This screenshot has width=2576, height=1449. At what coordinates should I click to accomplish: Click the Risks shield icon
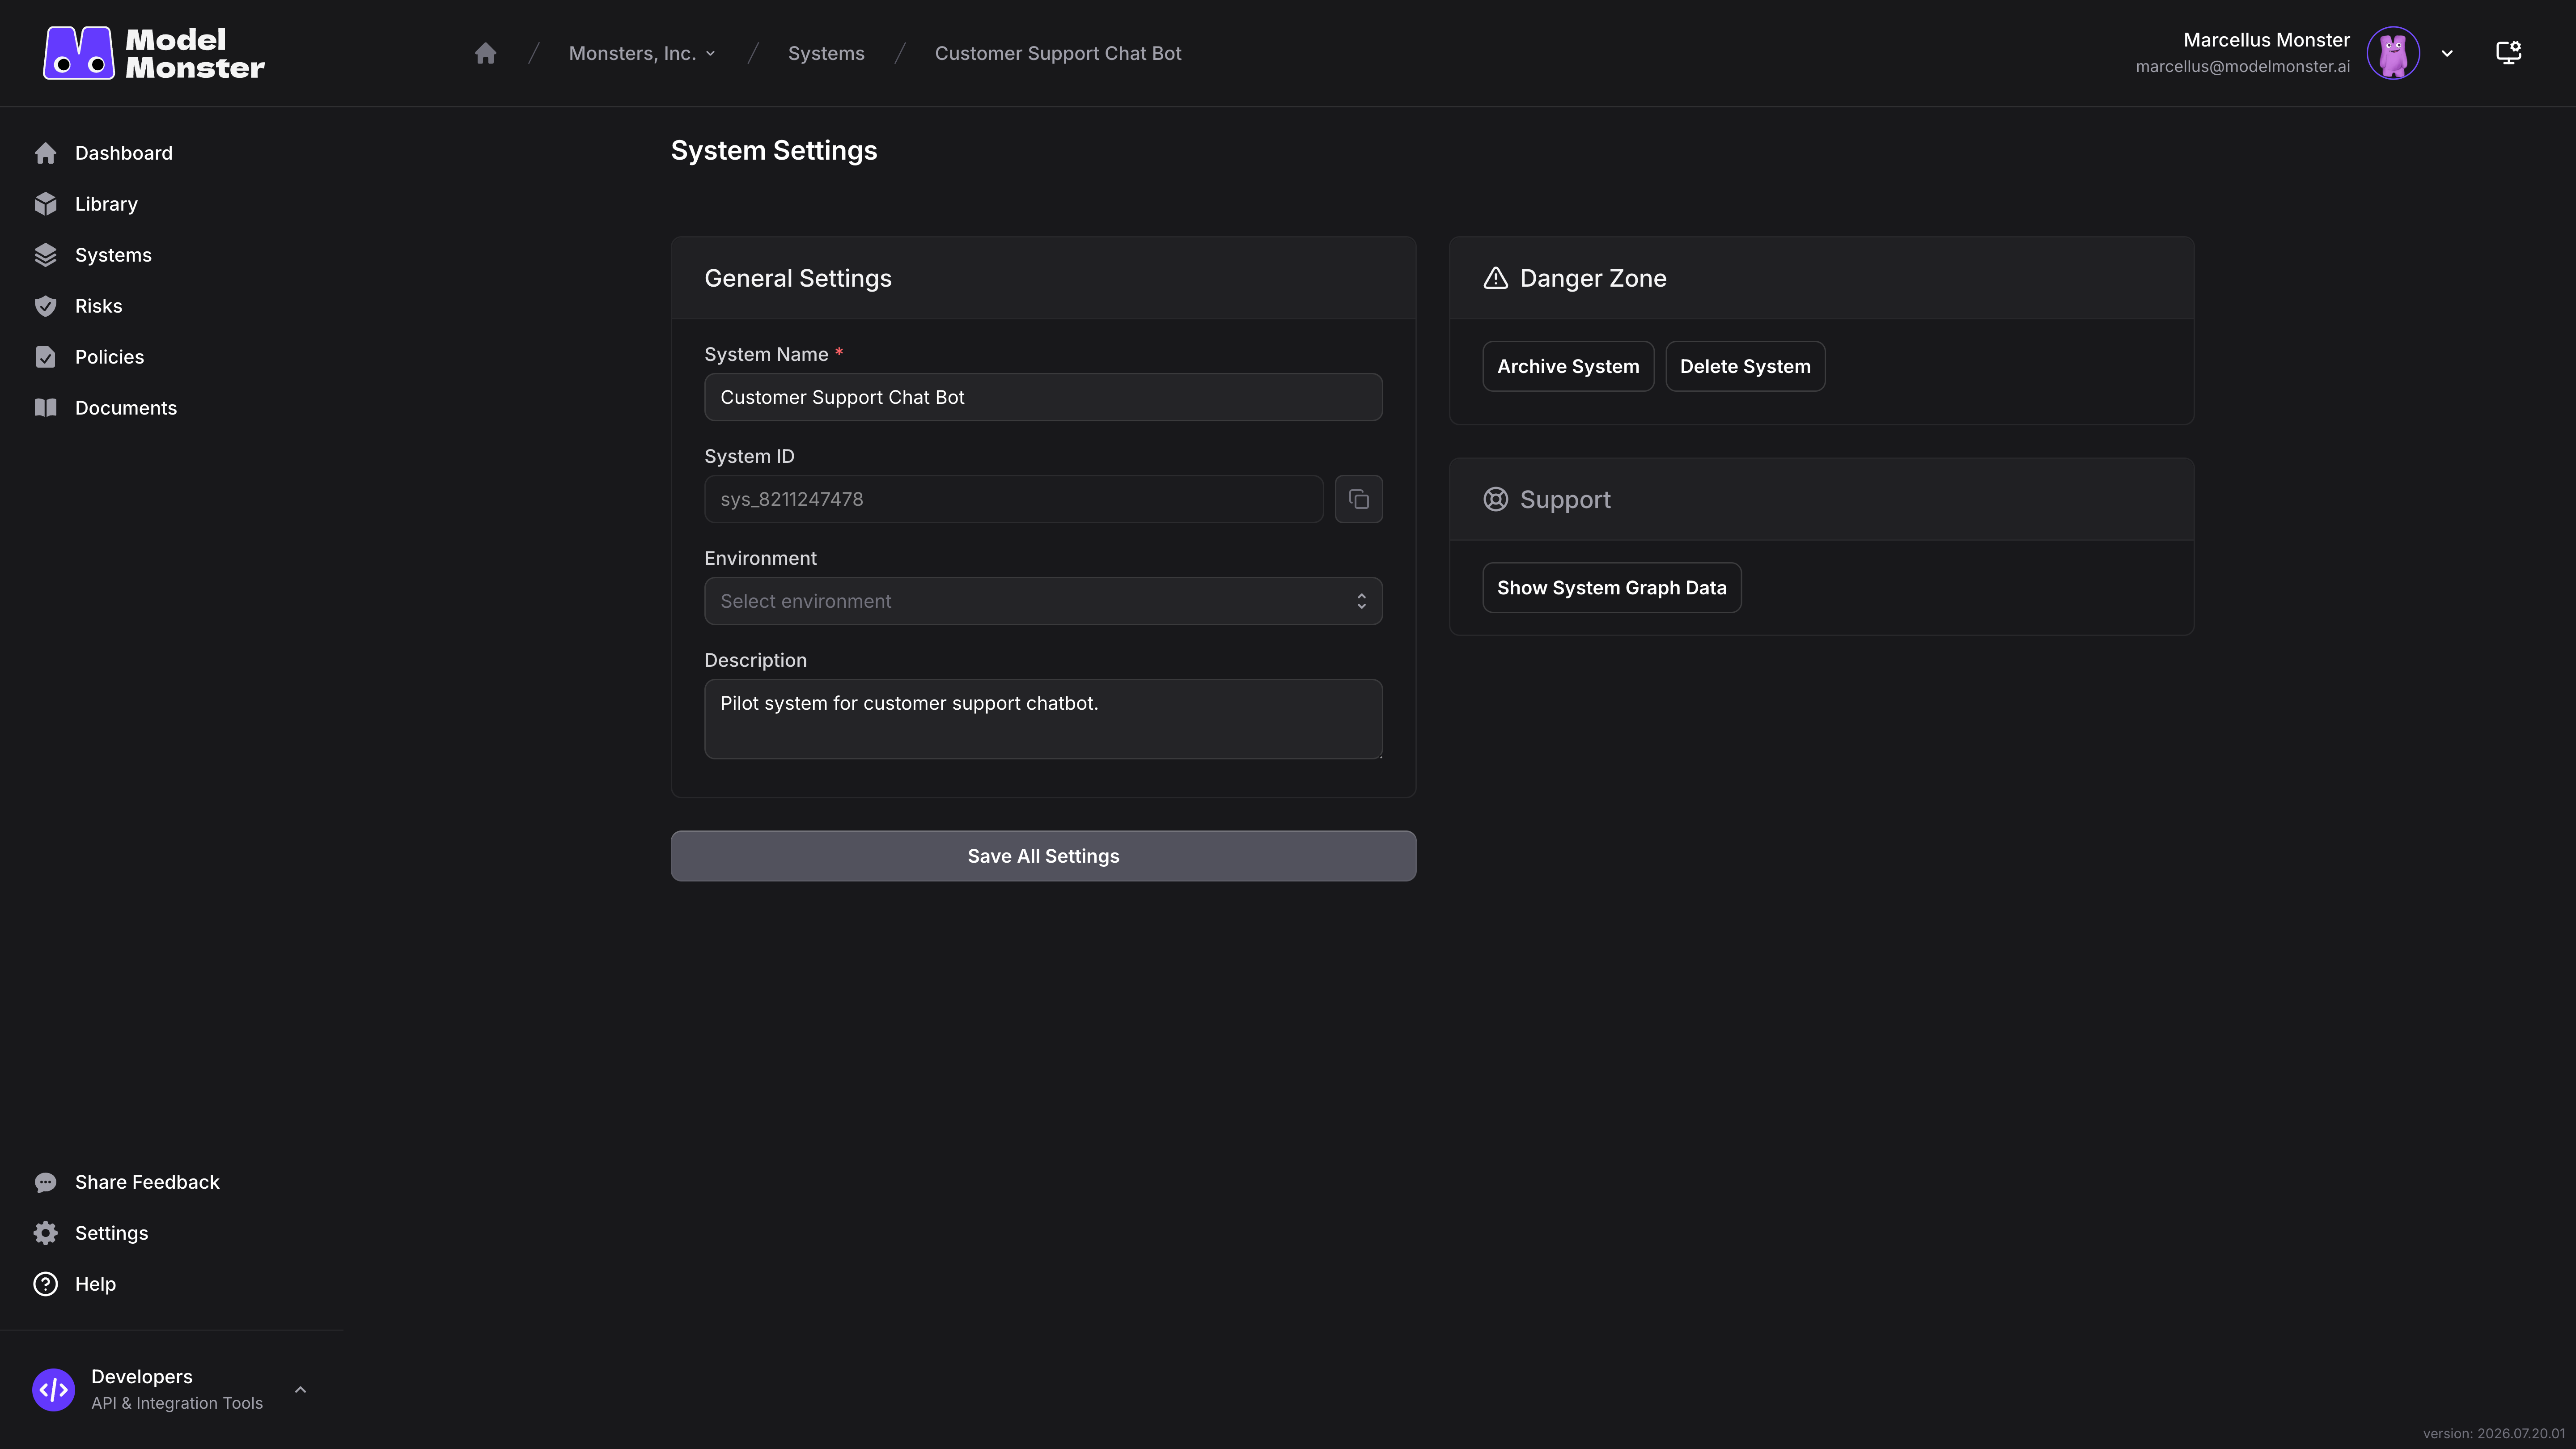pos(45,306)
